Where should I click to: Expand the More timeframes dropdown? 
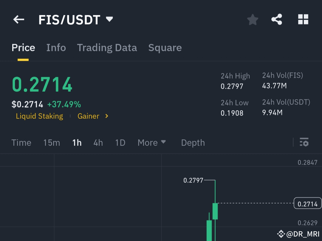point(151,143)
